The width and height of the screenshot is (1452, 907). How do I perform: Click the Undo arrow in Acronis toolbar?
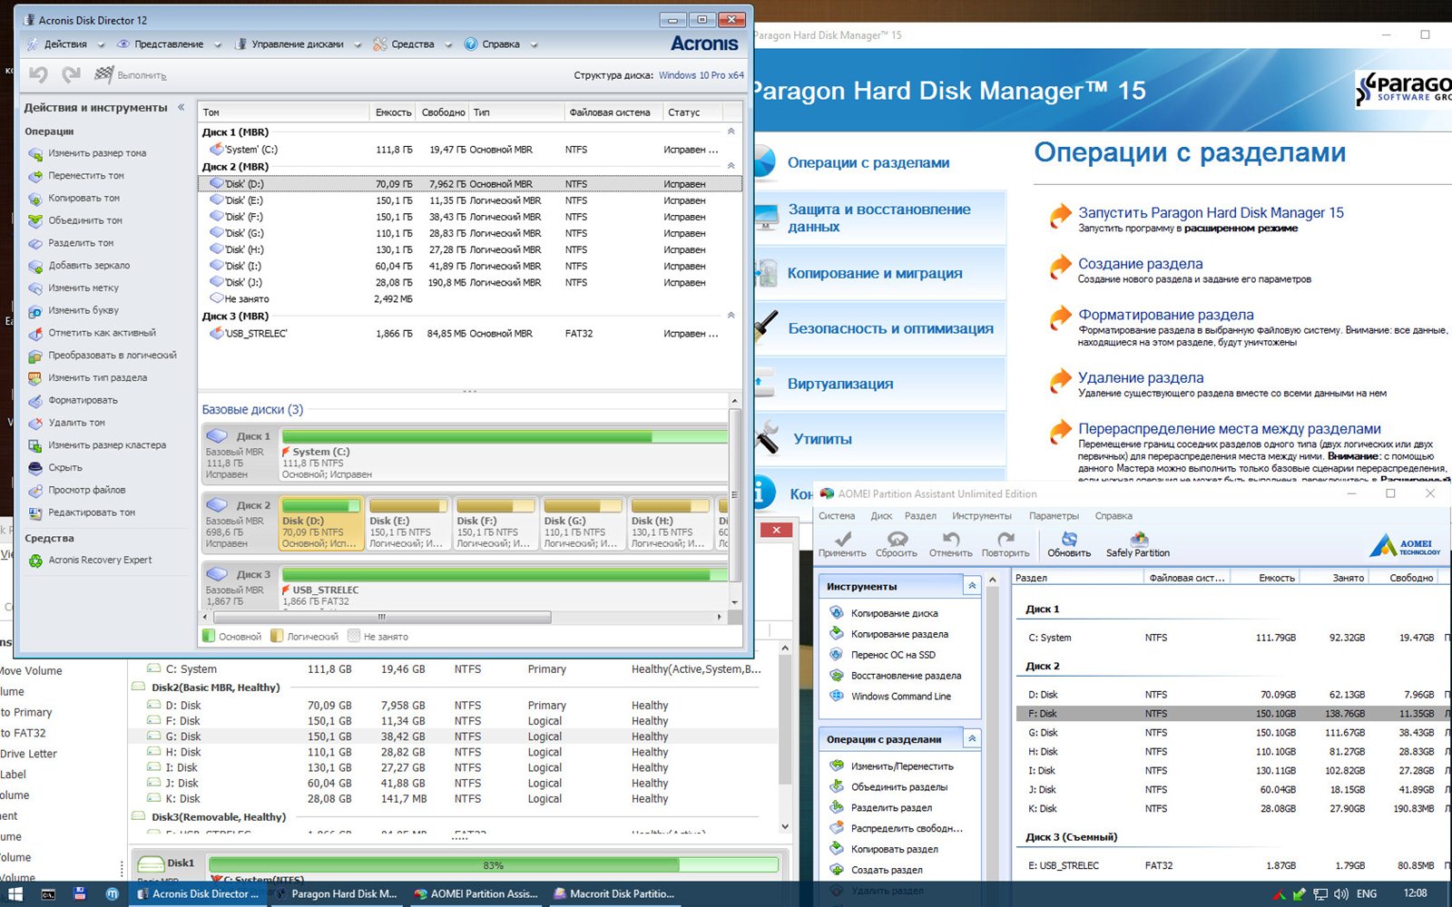(x=38, y=74)
